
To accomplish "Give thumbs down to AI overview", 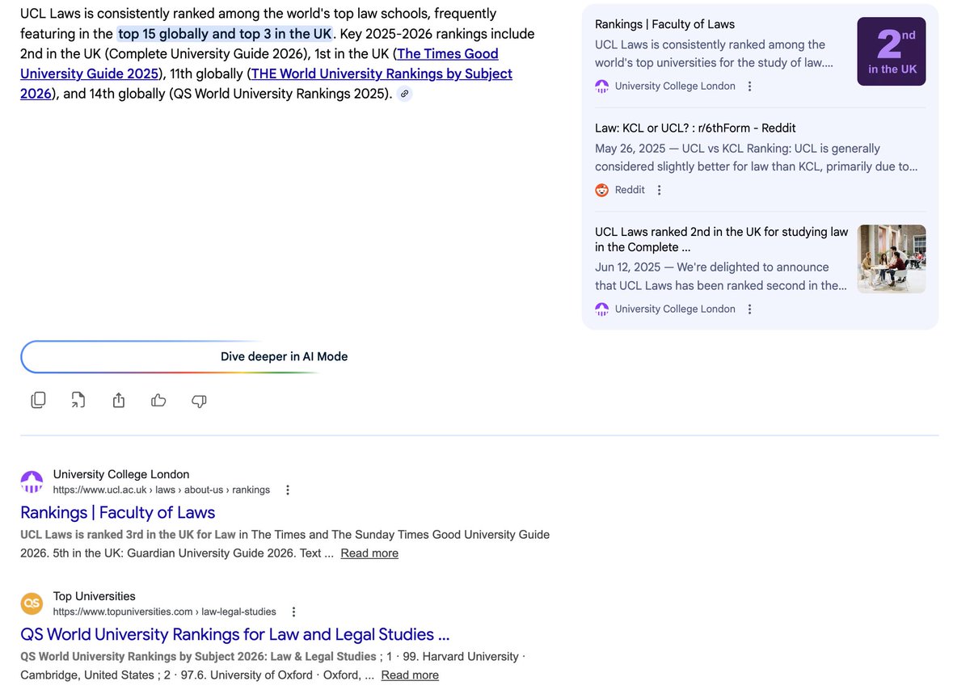I will (199, 400).
